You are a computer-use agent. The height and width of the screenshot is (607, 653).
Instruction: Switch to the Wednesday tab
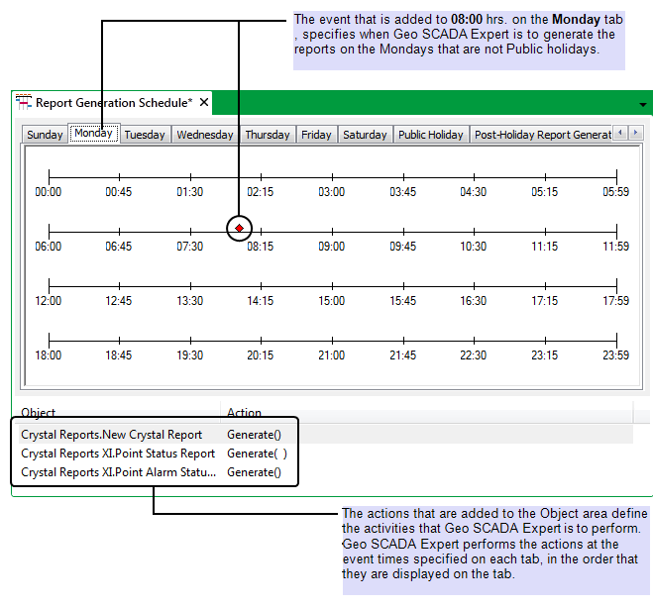point(205,135)
